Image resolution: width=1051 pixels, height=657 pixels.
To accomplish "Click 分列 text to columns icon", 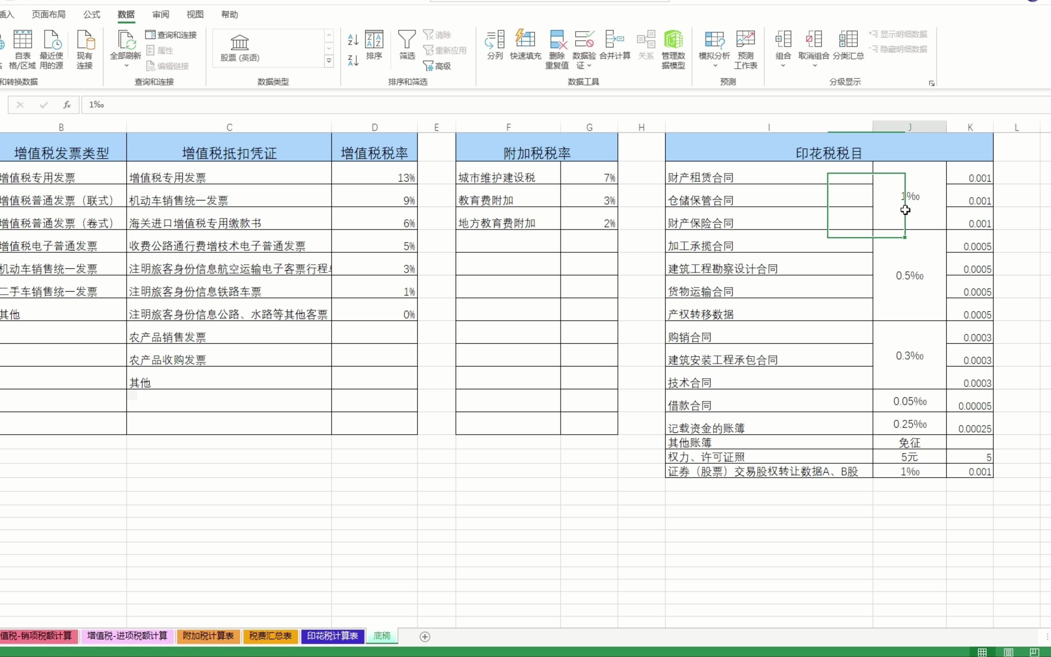I will coord(495,45).
